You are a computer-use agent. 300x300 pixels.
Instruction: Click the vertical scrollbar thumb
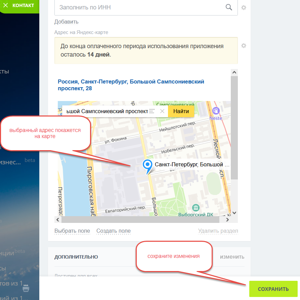[234, 128]
